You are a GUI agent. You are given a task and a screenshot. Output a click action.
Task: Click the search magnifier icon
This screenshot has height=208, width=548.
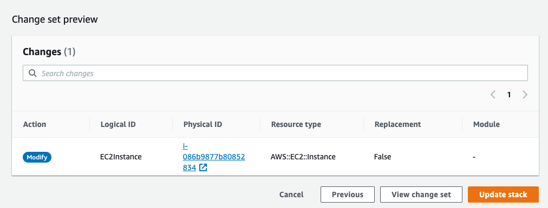tap(33, 73)
